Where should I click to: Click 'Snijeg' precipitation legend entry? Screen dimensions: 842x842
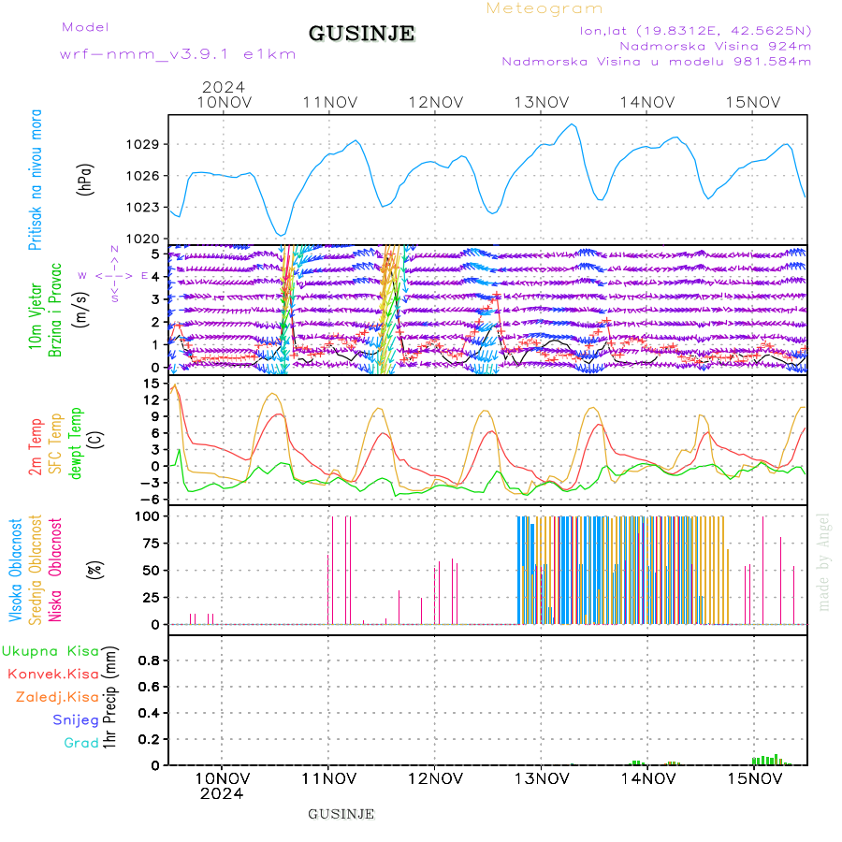coord(76,720)
